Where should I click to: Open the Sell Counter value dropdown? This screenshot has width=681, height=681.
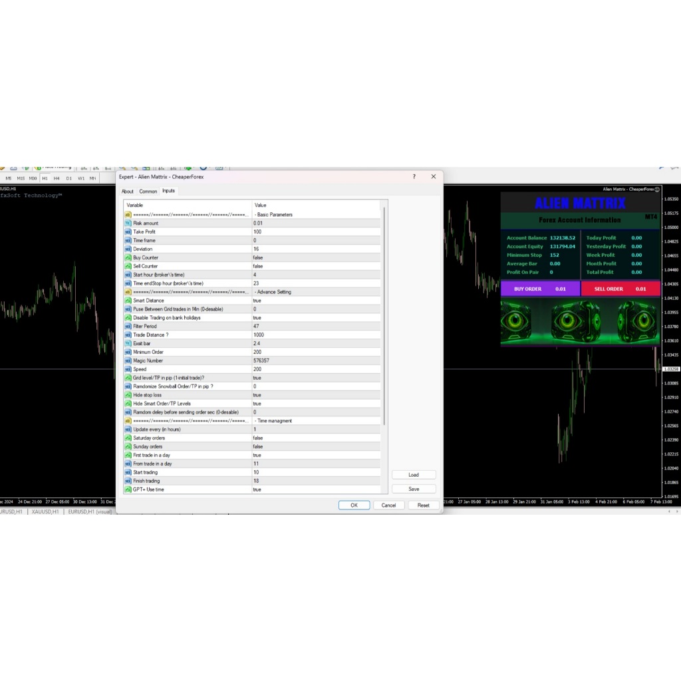pyautogui.click(x=316, y=266)
